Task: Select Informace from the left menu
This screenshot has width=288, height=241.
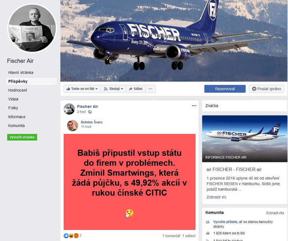Action: (17, 117)
